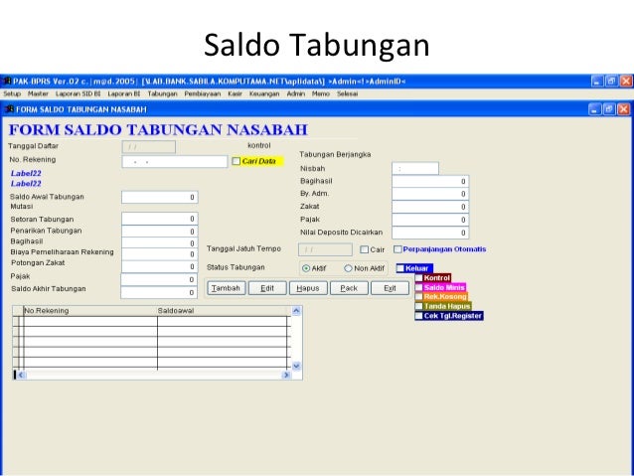The width and height of the screenshot is (634, 476).
Task: Click the Biaya Pemeliharaan Rekening field
Action: pyautogui.click(x=160, y=254)
